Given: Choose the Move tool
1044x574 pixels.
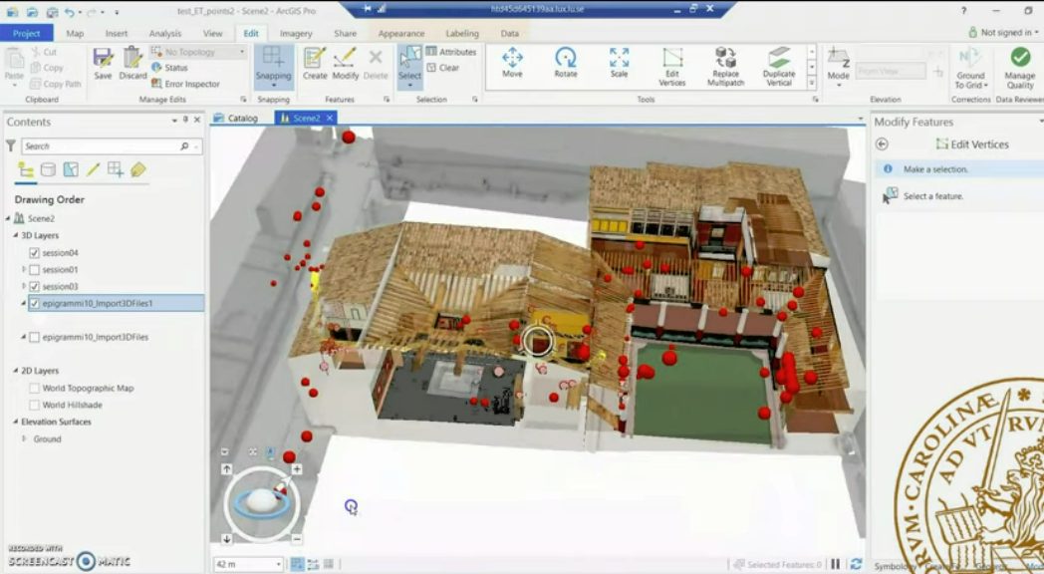Looking at the screenshot, I should pos(512,63).
